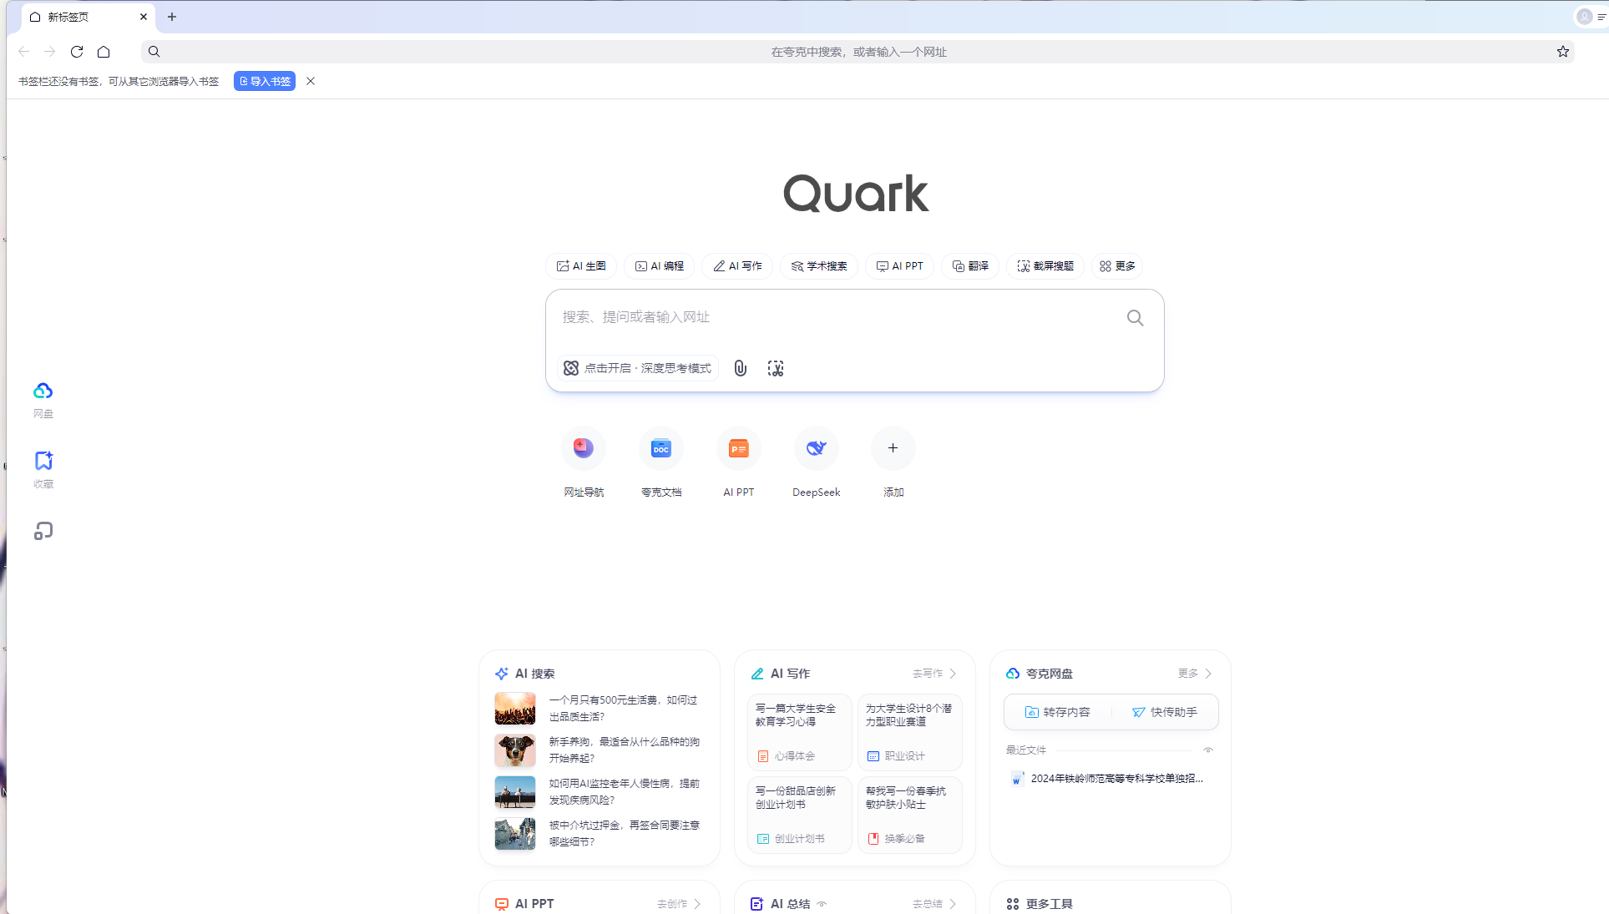This screenshot has width=1609, height=914.
Task: Expand 更多 arrow in 夸克网盘 card
Action: click(x=1195, y=674)
